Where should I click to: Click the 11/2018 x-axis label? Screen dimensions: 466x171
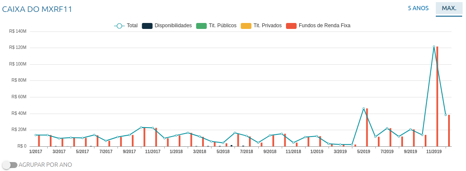coord(293,151)
